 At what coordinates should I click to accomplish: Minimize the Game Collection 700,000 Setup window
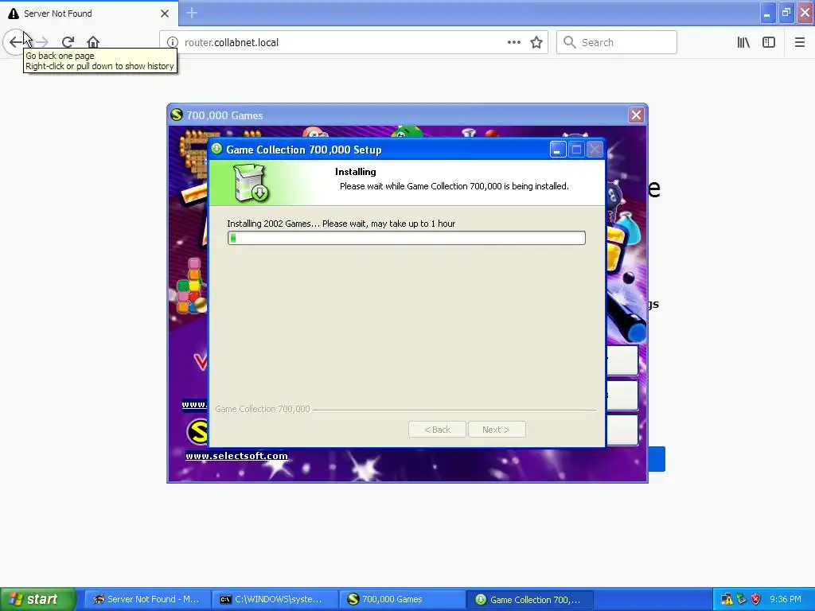click(558, 150)
